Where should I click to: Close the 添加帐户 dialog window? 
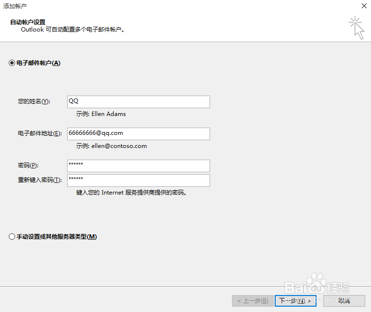pos(364,6)
